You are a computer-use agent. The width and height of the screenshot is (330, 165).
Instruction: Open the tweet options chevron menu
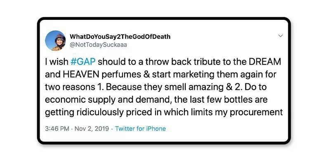click(x=281, y=35)
